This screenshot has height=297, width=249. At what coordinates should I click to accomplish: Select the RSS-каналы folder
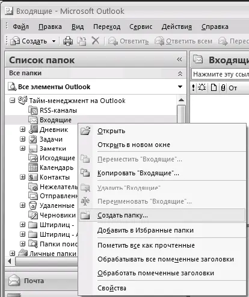pos(58,110)
